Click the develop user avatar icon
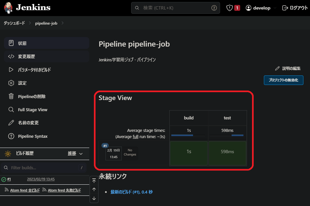 [248, 8]
